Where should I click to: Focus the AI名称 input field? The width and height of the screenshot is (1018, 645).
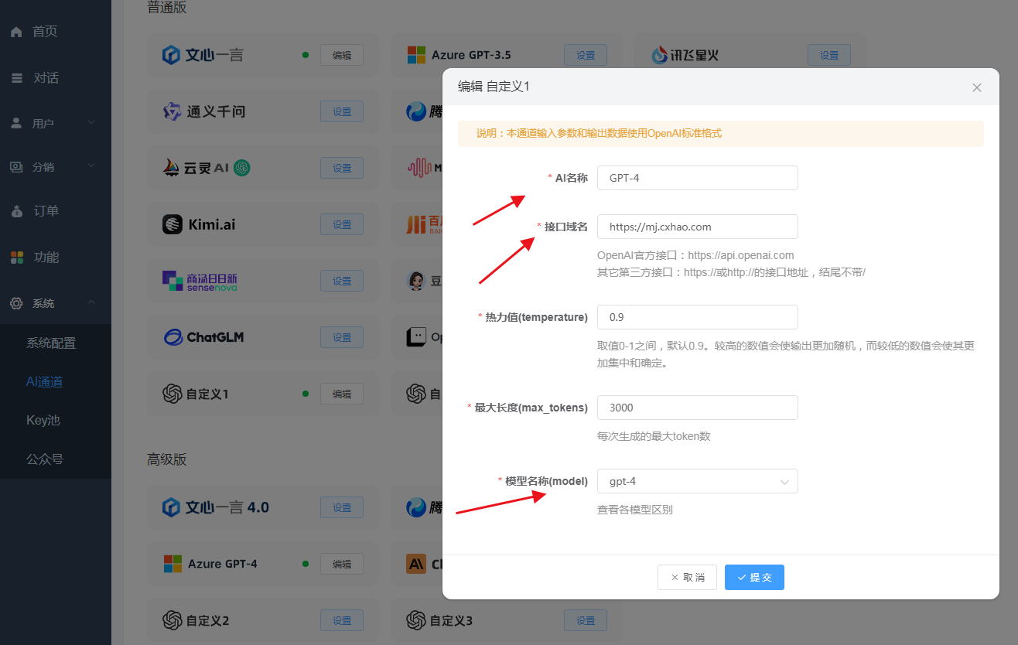(x=697, y=178)
